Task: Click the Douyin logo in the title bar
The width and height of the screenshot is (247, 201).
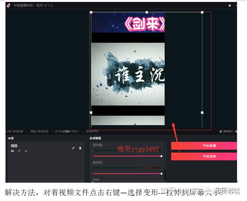Action: tap(9, 5)
